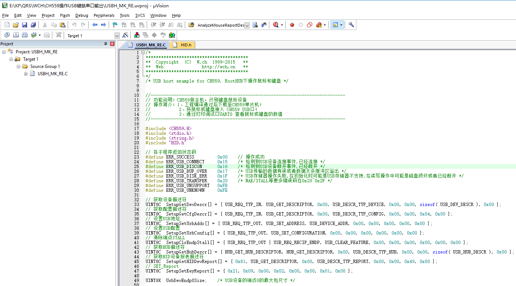Screen dimensions: 516x286
Task: Go to the previous bookmark
Action: click(124, 25)
